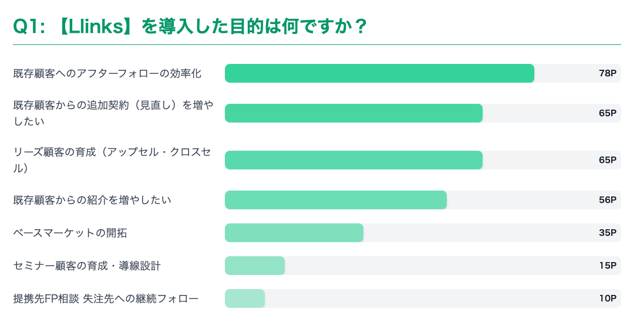Click the 35P value label
Image resolution: width=640 pixels, height=326 pixels.
(x=608, y=233)
